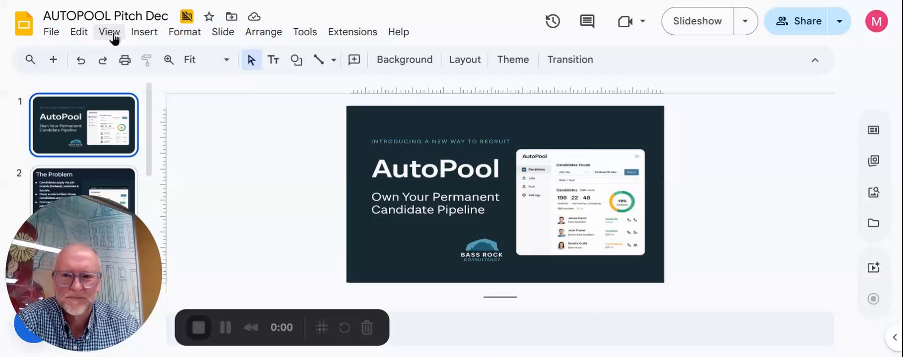Open the folder sidebar icon
Screen dimensions: 903x357
(873, 223)
